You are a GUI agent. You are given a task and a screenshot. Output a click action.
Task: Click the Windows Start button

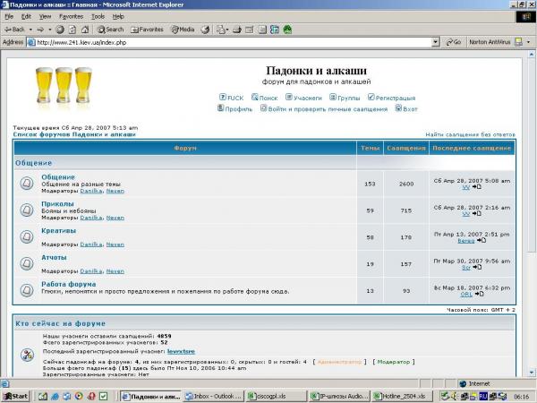[x=15, y=396]
